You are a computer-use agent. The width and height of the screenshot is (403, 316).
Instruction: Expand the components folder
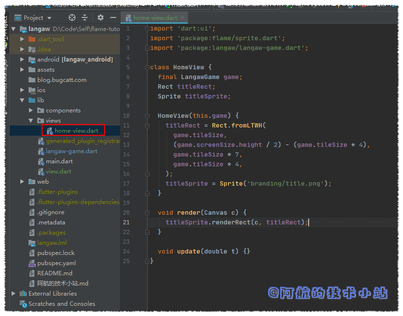31,111
